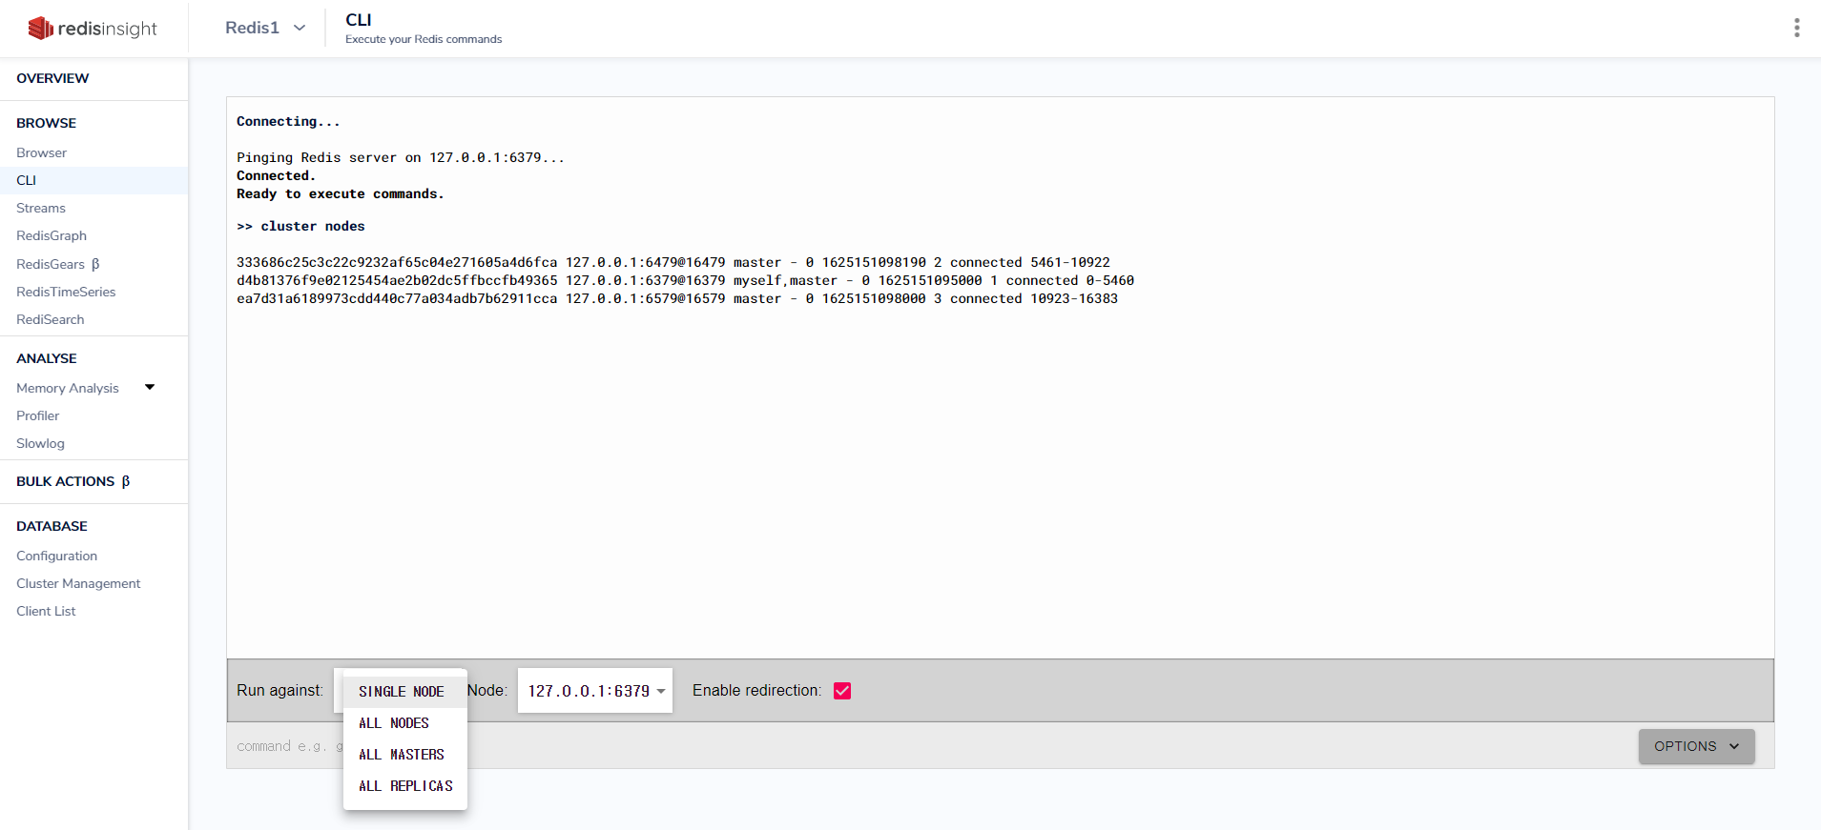Click node row ending 10923-16383

(x=677, y=298)
